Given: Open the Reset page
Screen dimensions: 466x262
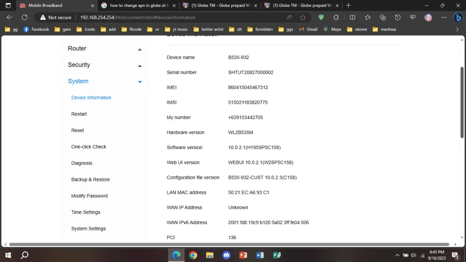Looking at the screenshot, I should tap(77, 130).
